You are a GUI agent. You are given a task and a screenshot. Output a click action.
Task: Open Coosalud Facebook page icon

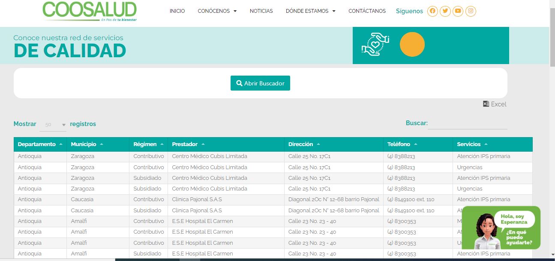[432, 11]
